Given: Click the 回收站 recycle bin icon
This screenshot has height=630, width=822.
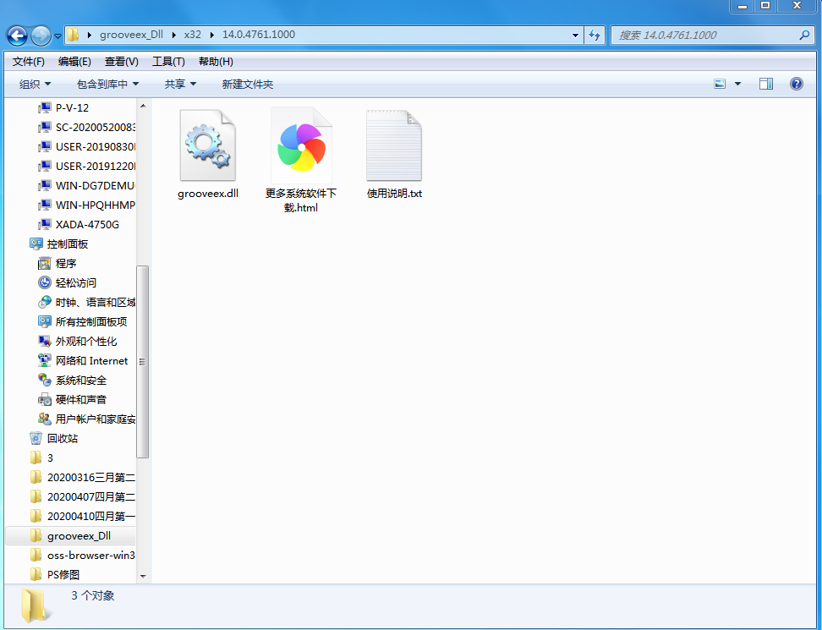Looking at the screenshot, I should click(36, 438).
